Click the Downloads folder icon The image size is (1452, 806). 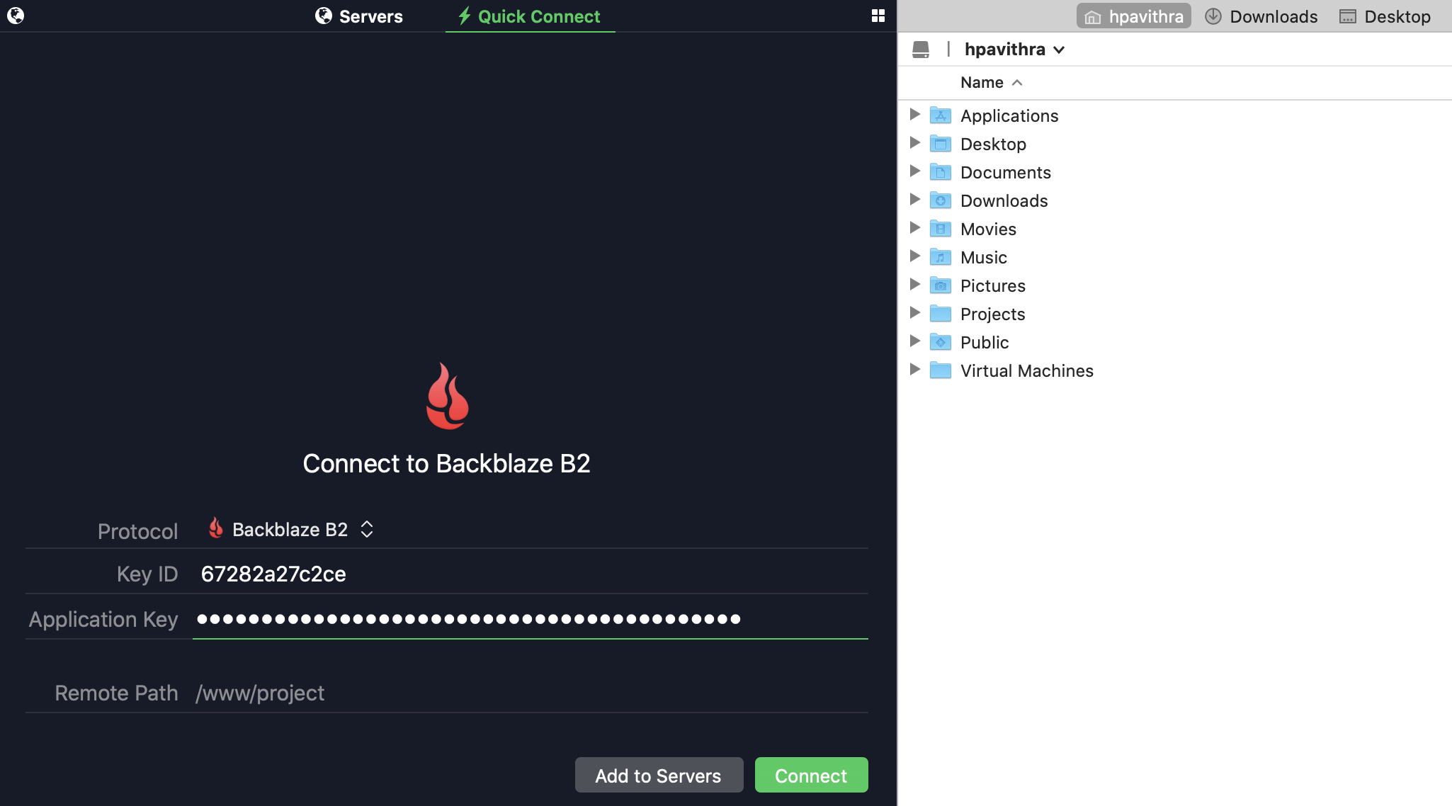tap(939, 200)
